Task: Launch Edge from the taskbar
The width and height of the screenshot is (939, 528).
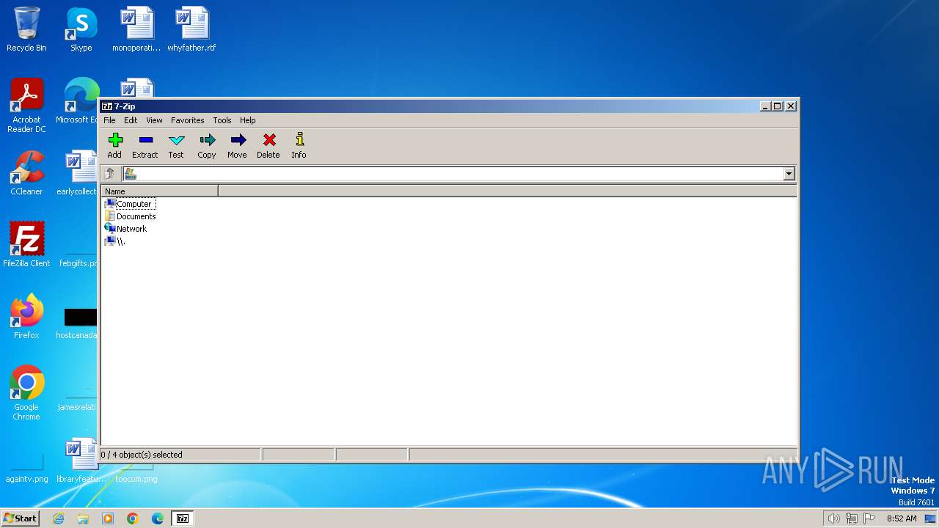Action: click(158, 518)
